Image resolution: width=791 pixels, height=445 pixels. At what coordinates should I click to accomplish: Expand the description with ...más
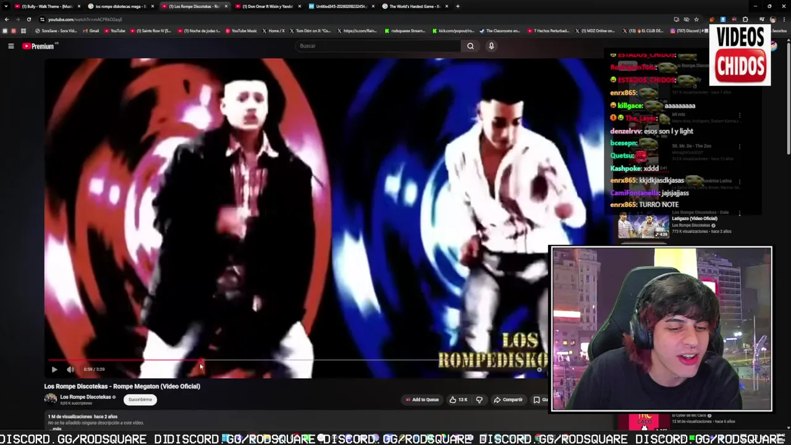(x=56, y=428)
